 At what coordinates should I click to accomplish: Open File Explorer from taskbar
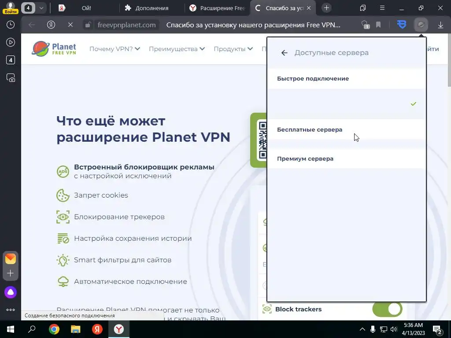pos(75,329)
